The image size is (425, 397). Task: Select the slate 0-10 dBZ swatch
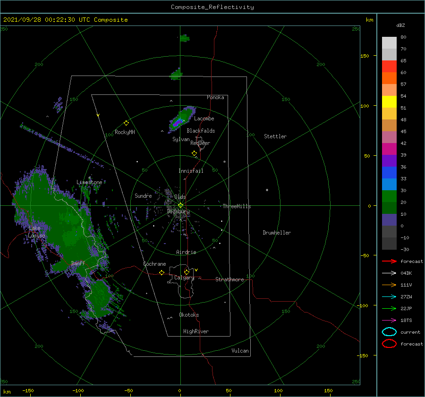389,220
